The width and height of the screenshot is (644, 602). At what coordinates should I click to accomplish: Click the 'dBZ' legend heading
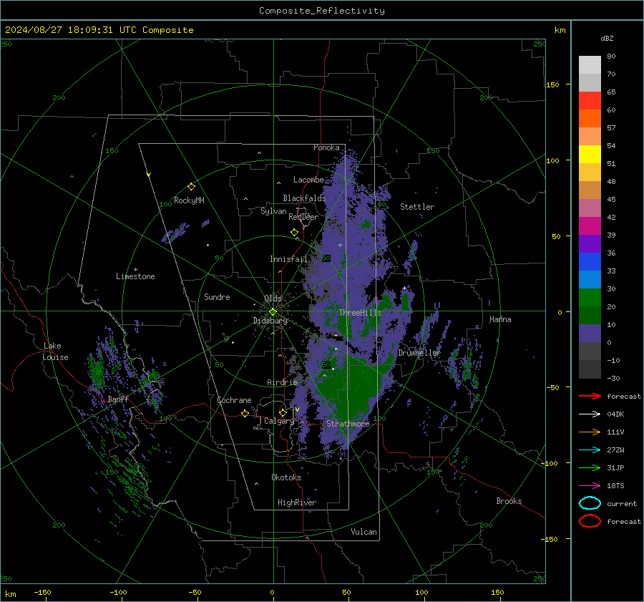tap(607, 38)
